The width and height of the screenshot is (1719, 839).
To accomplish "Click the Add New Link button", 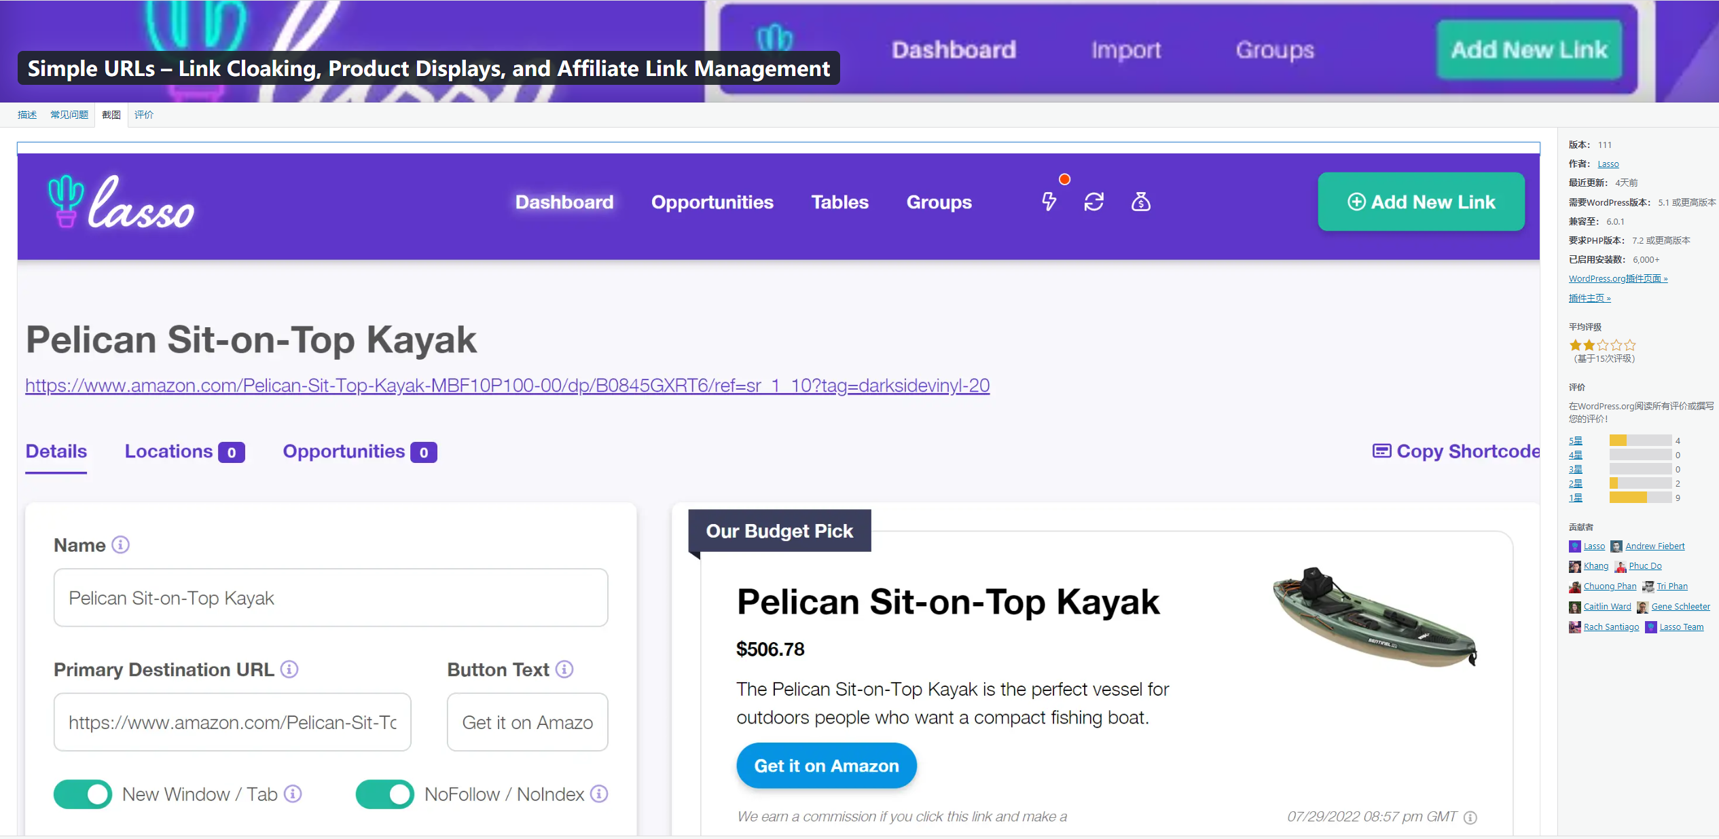I will tap(1421, 202).
